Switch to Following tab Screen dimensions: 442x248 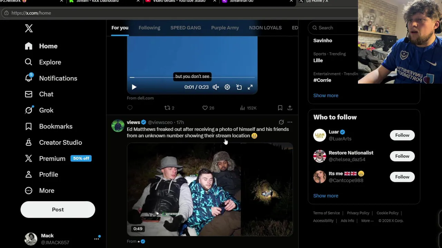[149, 28]
